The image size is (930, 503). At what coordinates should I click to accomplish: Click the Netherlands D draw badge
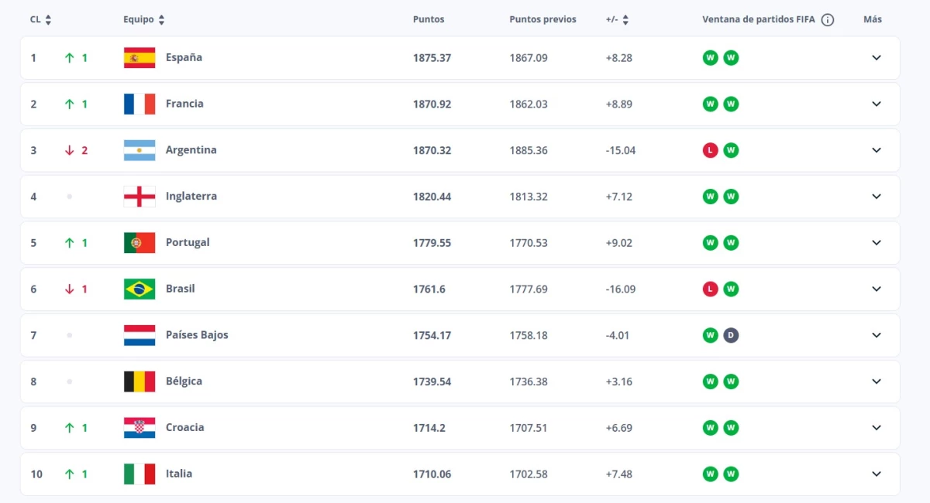pyautogui.click(x=731, y=335)
